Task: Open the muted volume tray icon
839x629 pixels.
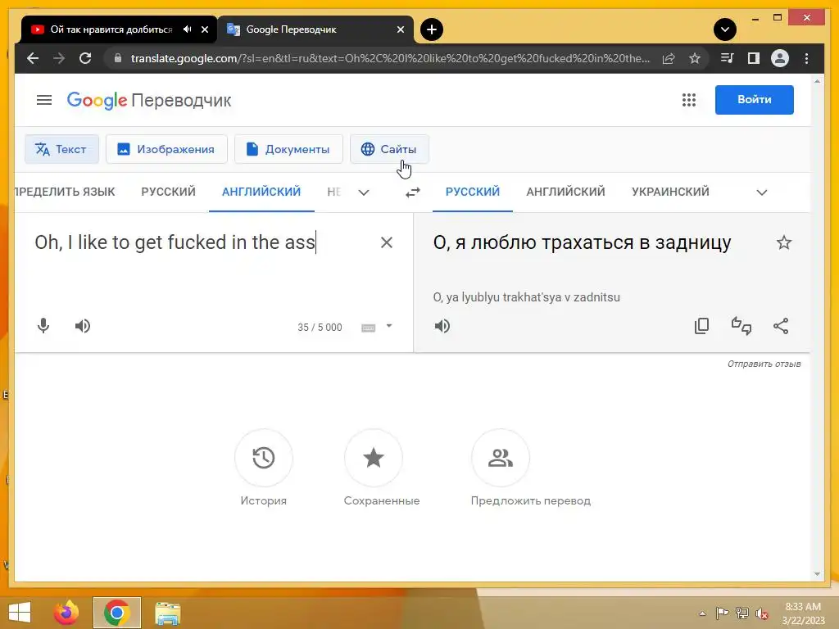Action: [762, 613]
